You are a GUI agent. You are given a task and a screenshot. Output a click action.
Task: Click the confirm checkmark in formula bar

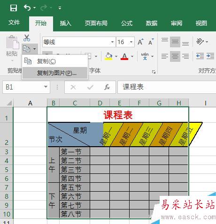point(90,87)
